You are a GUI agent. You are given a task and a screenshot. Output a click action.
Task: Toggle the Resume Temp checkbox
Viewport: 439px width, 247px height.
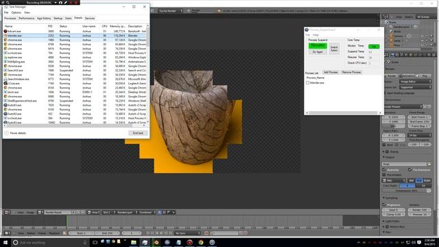(370, 58)
